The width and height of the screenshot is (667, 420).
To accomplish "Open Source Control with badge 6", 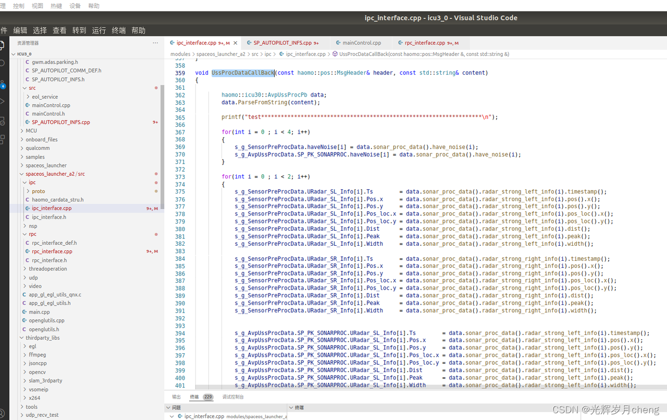I will coord(2,83).
